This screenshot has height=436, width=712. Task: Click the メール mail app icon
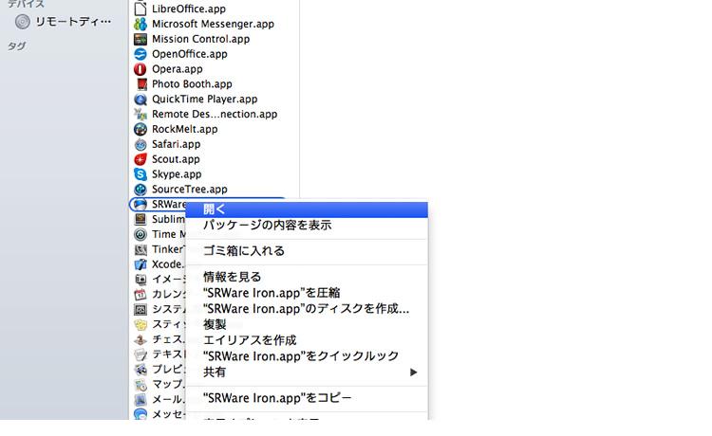141,399
